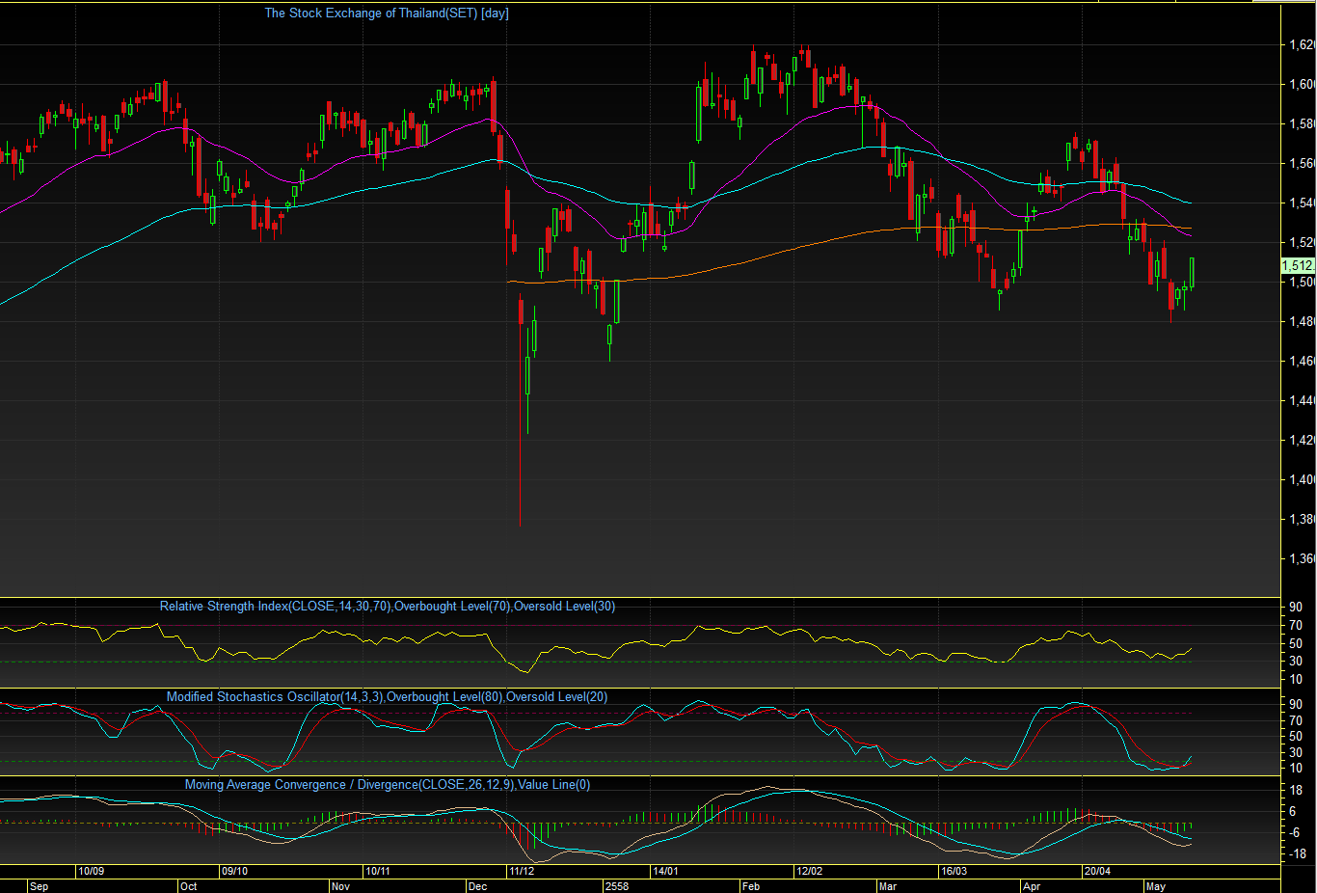1317x893 pixels.
Task: Click the "Feb" month label on the date axis
Action: coord(750,886)
